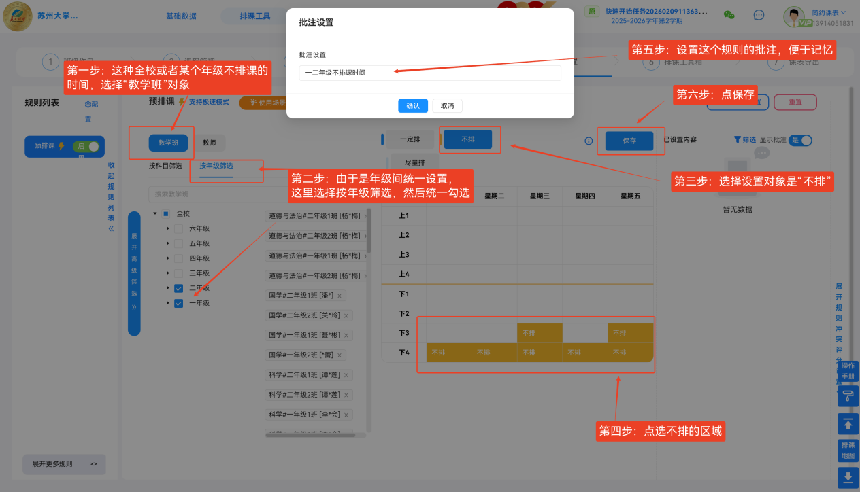Open the message bubble icon in header
860x492 pixels.
[759, 14]
